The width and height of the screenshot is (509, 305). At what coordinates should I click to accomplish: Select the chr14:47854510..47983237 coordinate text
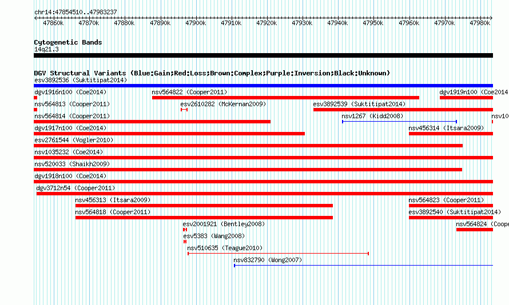tap(75, 12)
